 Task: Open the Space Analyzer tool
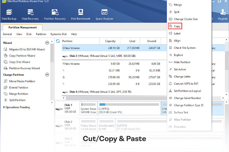coord(104,15)
